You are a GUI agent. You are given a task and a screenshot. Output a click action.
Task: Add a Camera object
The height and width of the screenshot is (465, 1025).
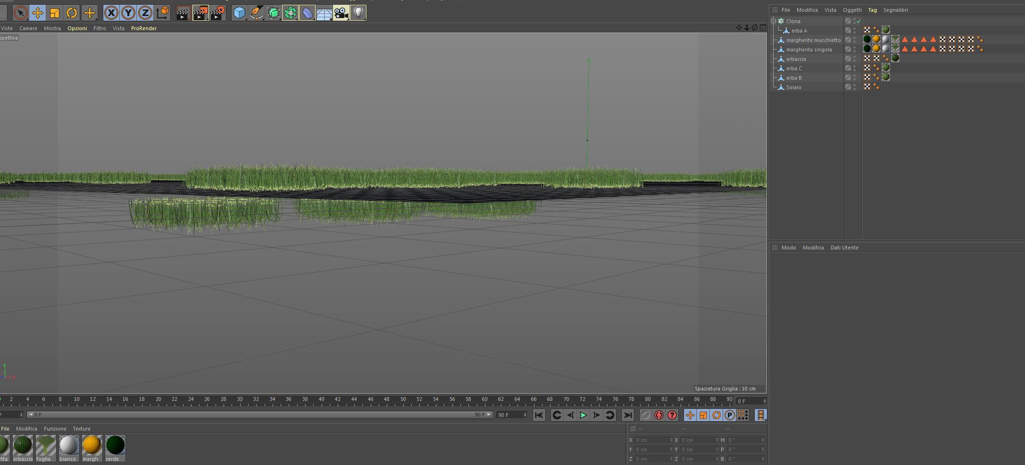coord(341,13)
